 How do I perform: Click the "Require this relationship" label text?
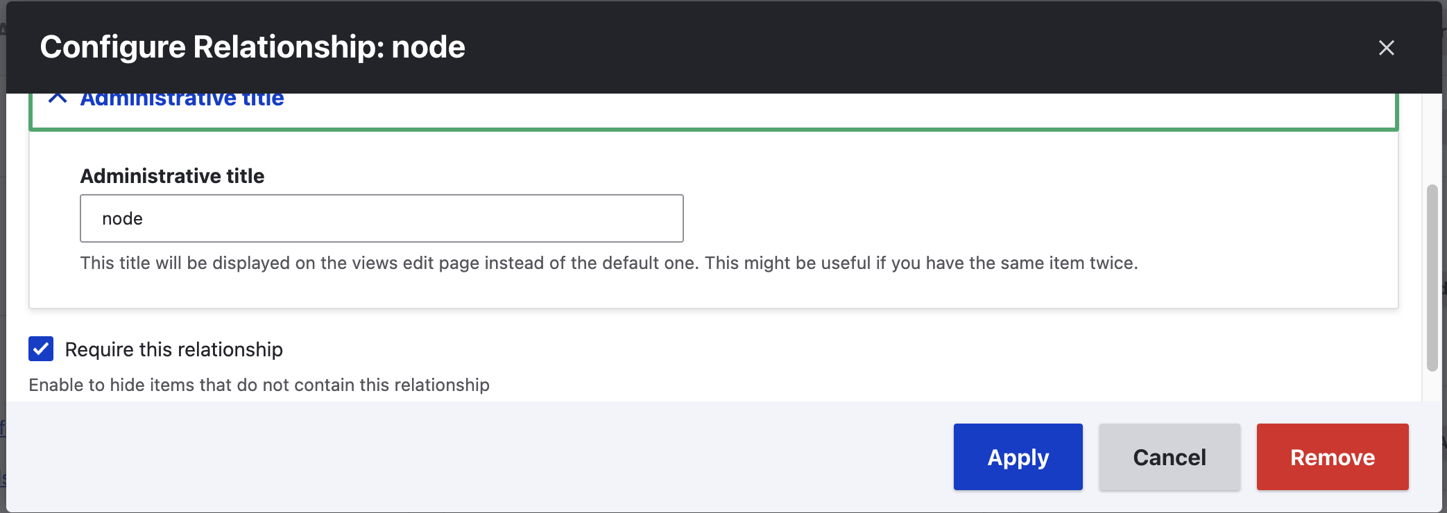pos(173,349)
